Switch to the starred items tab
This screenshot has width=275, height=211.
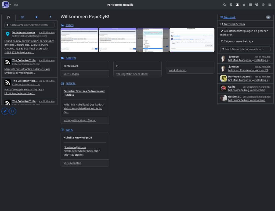click(37, 17)
